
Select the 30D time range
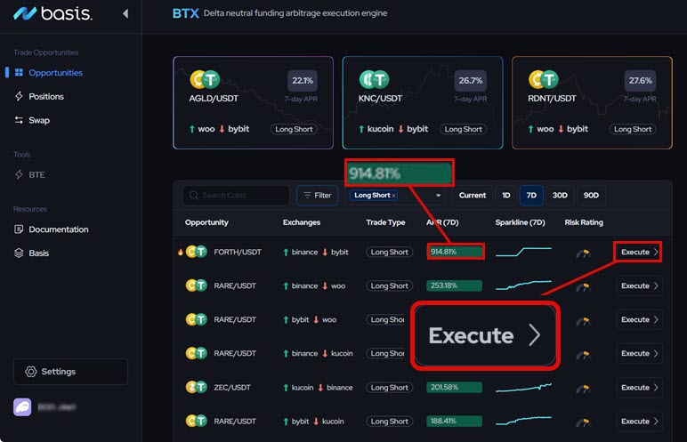(560, 196)
